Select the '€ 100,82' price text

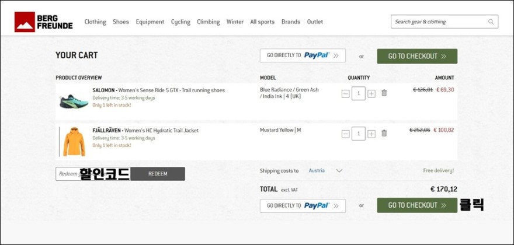click(x=444, y=130)
